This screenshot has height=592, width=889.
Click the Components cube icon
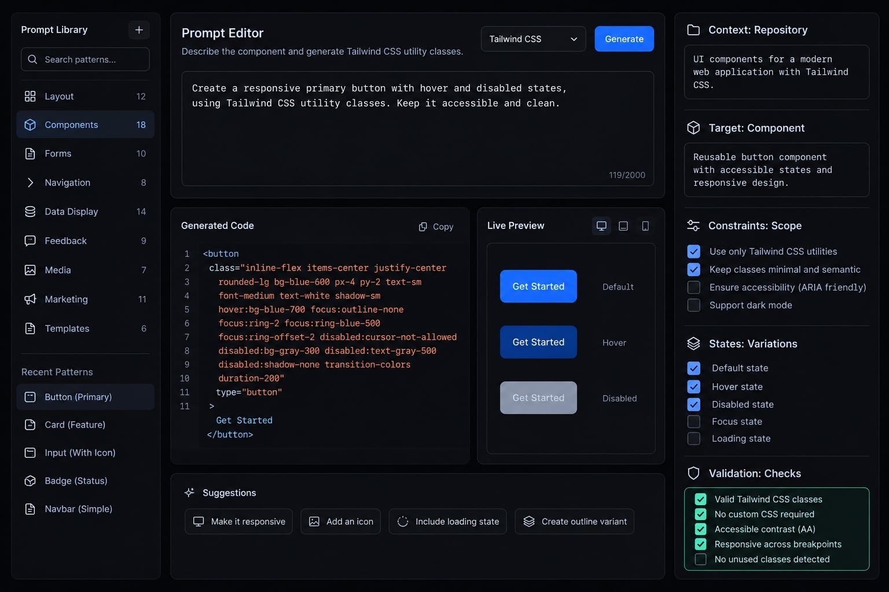[x=30, y=125]
